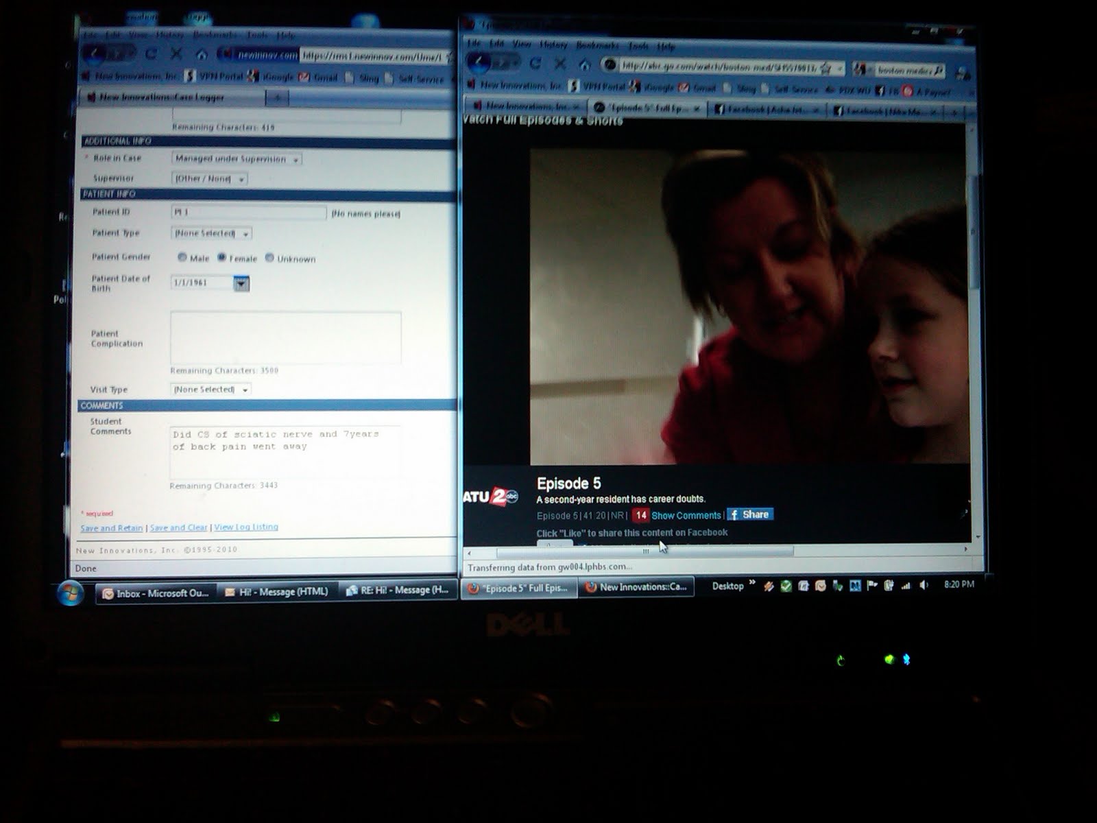This screenshot has height=823, width=1097.
Task: Click the Patient ID input field
Action: (x=248, y=213)
